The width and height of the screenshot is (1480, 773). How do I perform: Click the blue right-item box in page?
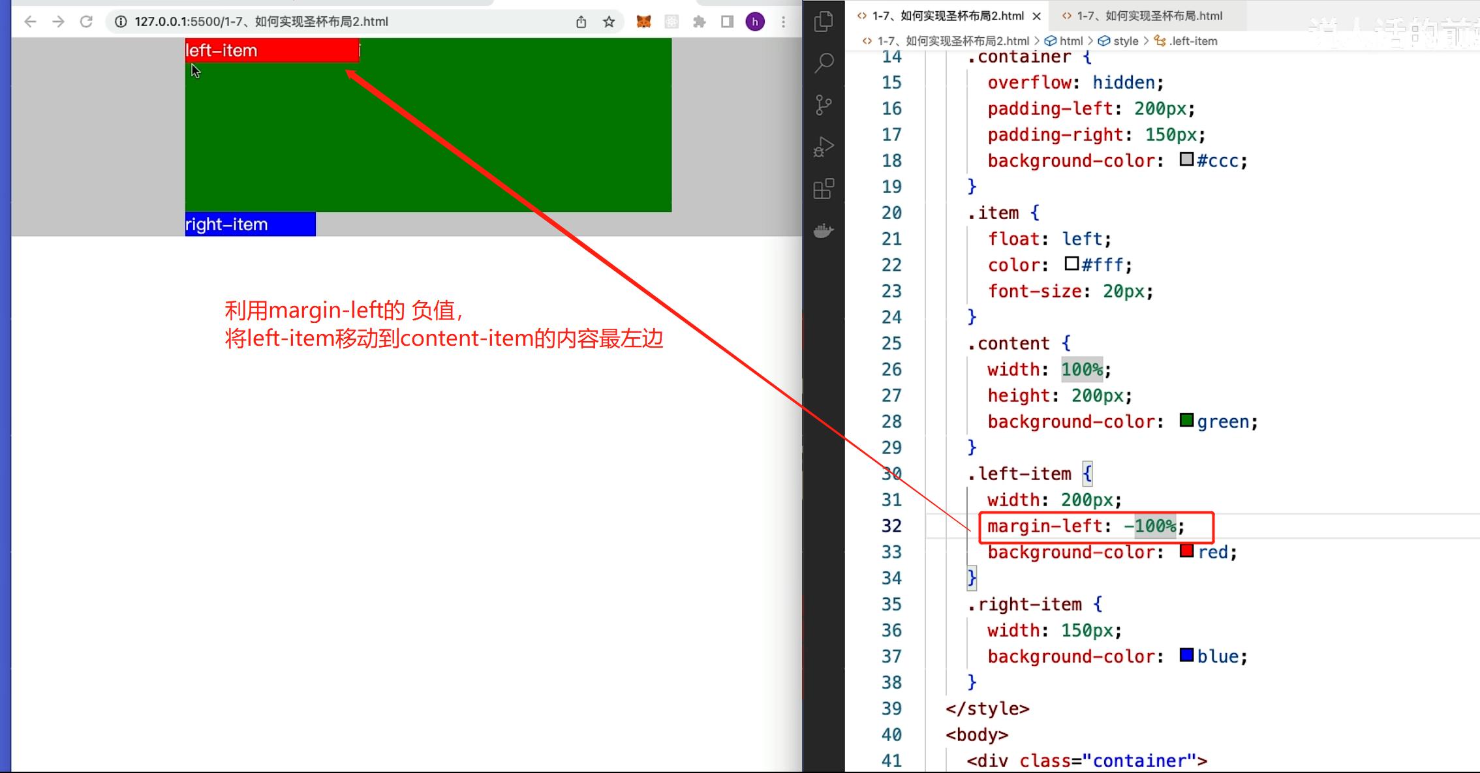251,224
